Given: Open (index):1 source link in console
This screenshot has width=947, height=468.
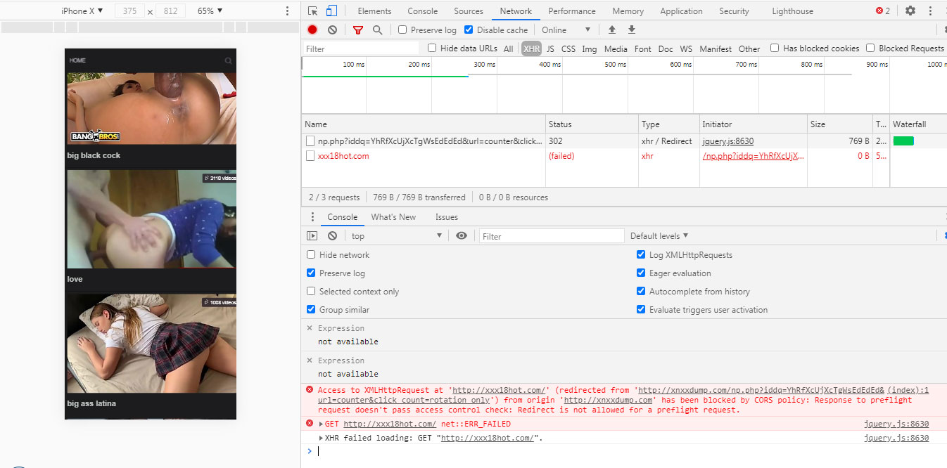Looking at the screenshot, I should click(x=908, y=390).
